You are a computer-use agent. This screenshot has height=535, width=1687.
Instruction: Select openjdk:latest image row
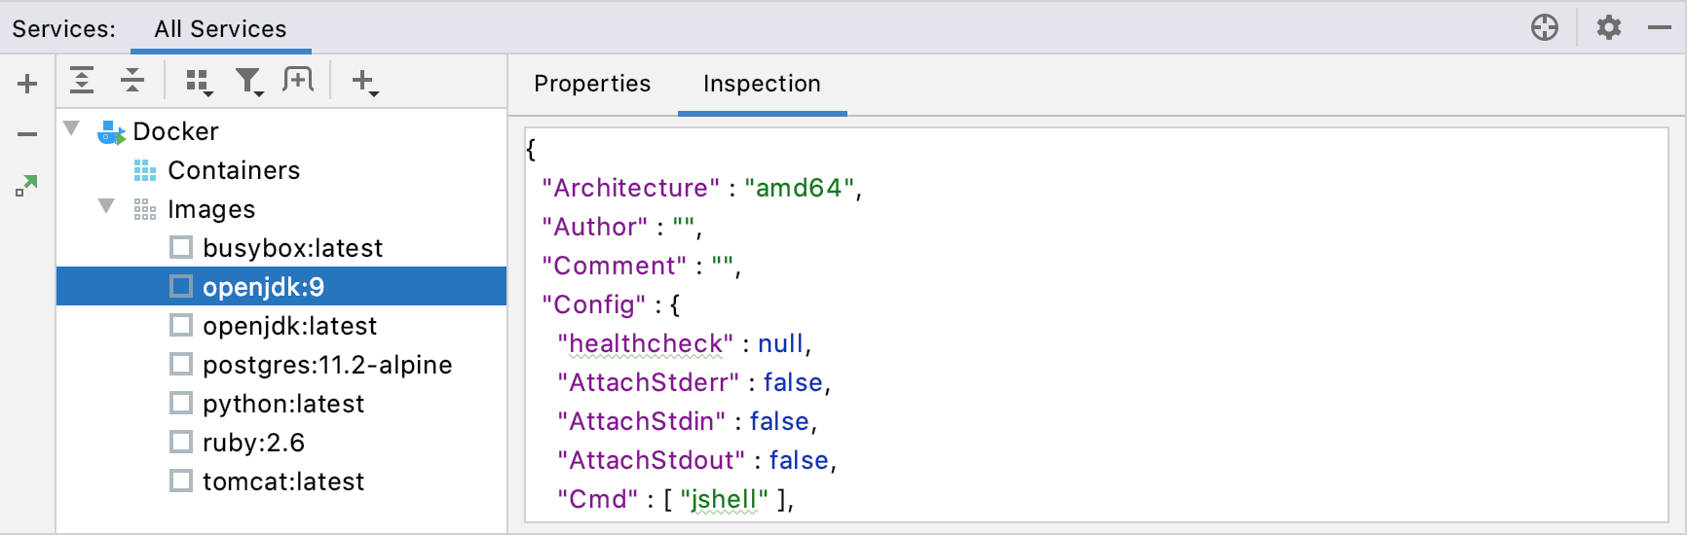[x=281, y=326]
